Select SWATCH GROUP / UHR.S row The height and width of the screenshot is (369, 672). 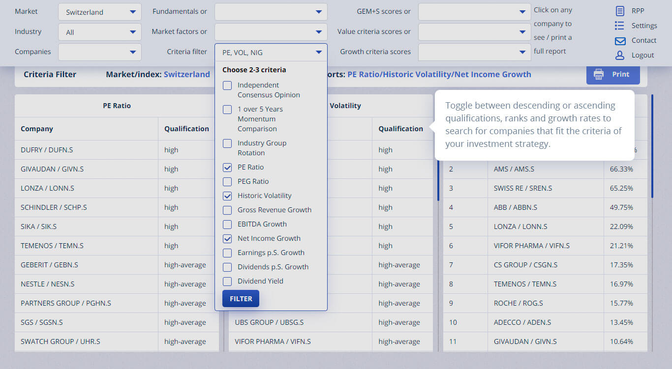click(x=117, y=341)
